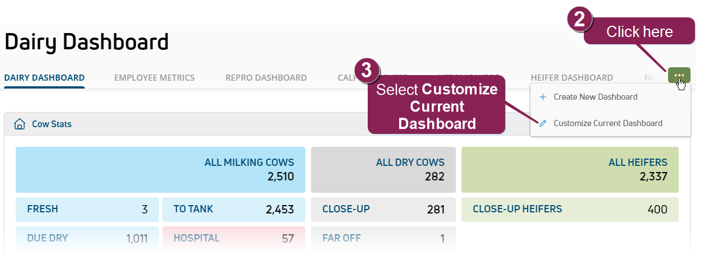
Task: Select the All Heifers tile
Action: pyautogui.click(x=570, y=170)
